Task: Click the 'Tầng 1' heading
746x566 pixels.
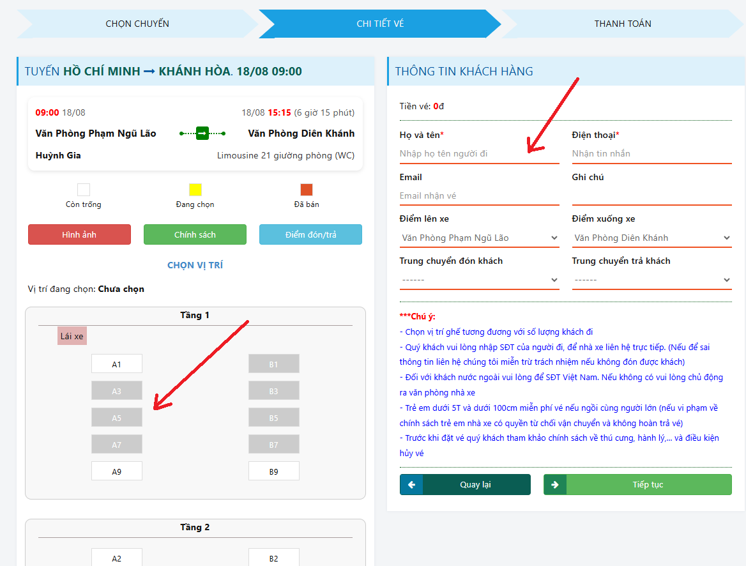Action: (x=195, y=315)
